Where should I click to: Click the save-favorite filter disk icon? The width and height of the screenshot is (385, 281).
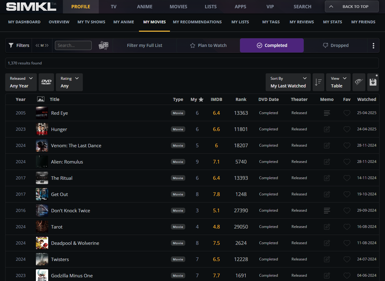pyautogui.click(x=373, y=82)
